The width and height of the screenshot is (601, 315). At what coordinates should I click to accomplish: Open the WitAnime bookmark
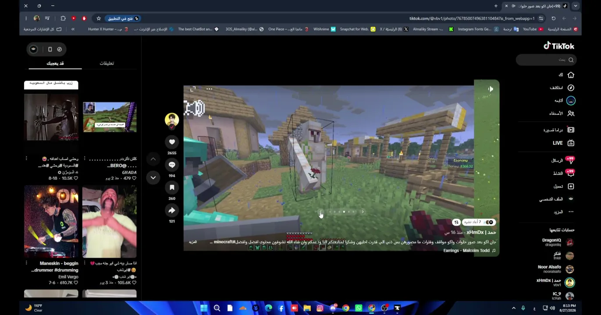point(324,29)
